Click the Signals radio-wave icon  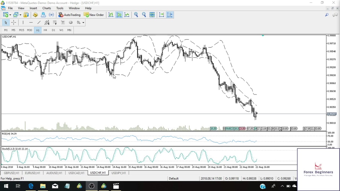tap(52, 15)
